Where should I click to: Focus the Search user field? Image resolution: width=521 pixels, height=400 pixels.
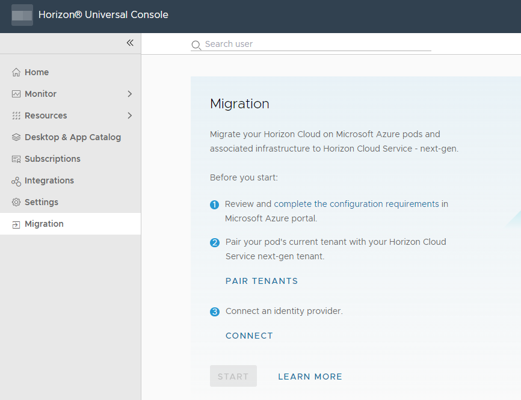tap(310, 44)
